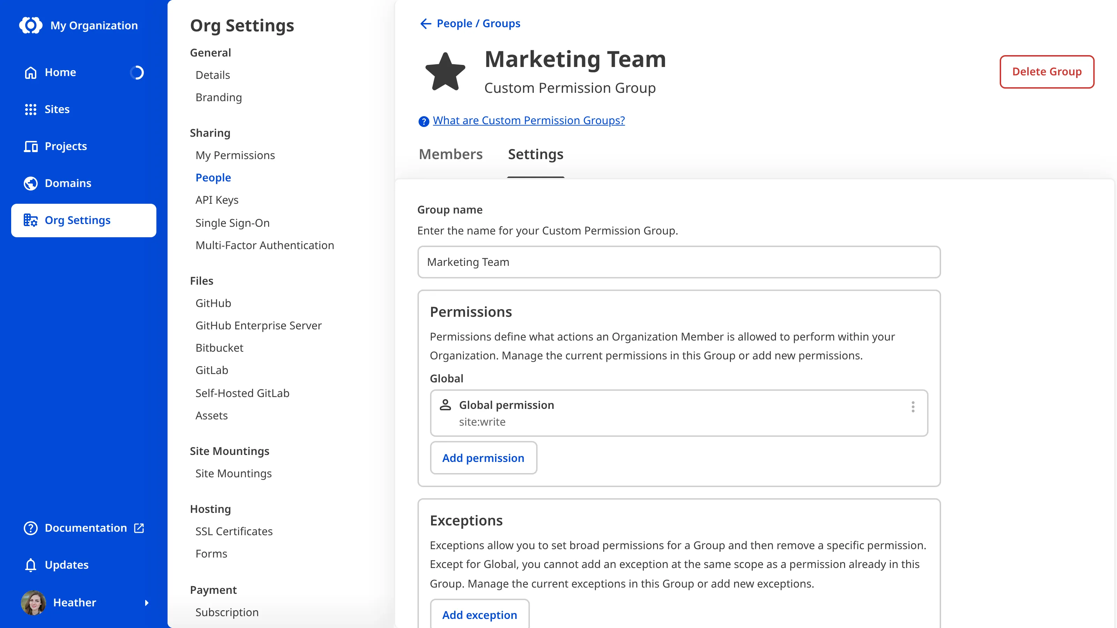The height and width of the screenshot is (628, 1117).
Task: Open the Sites grid icon
Action: (x=31, y=109)
